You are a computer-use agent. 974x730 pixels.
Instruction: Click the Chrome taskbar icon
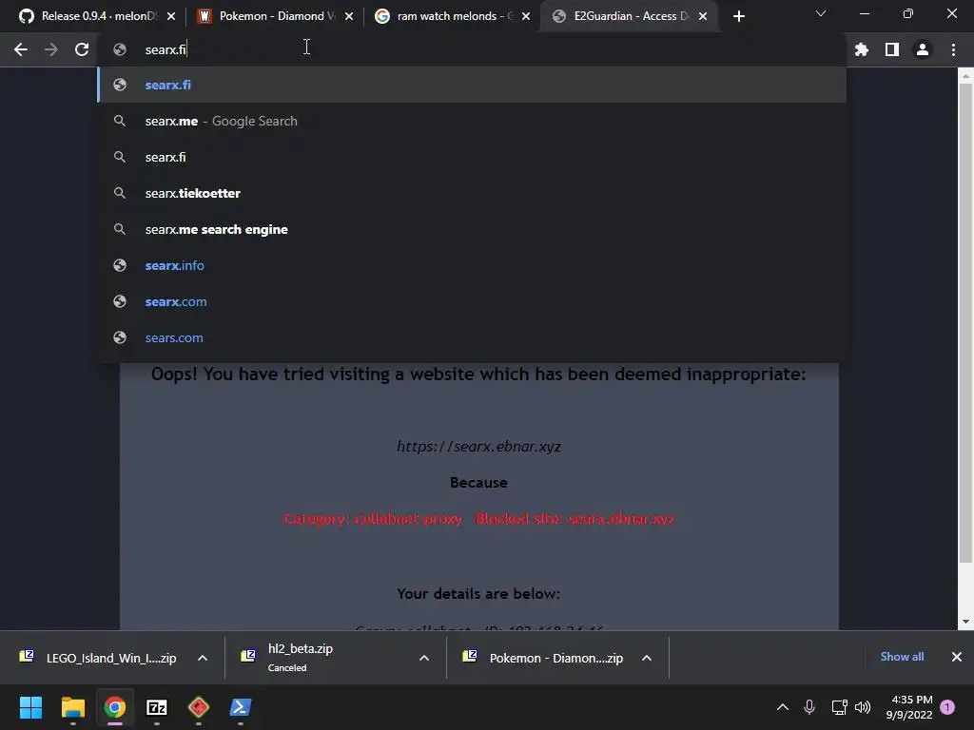(x=114, y=707)
